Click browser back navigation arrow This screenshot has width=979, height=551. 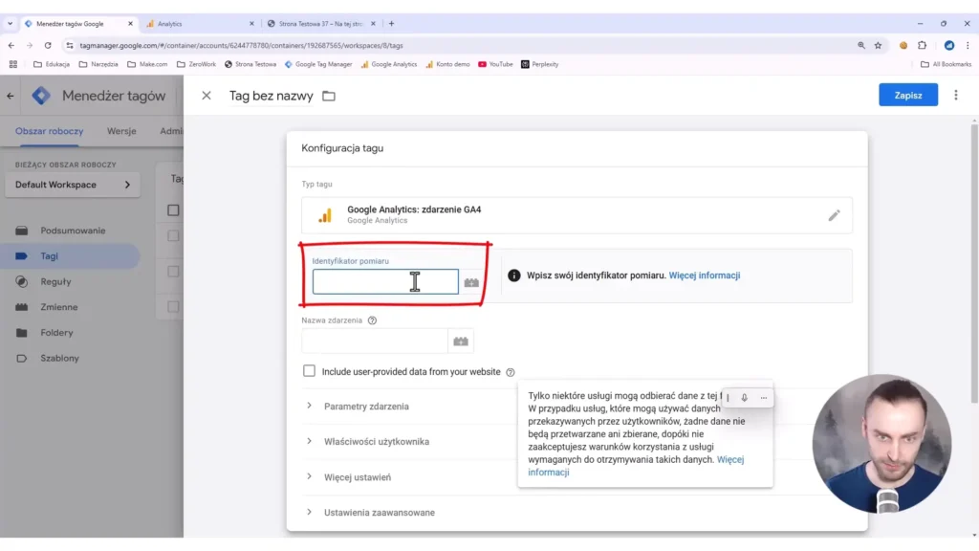(x=11, y=45)
